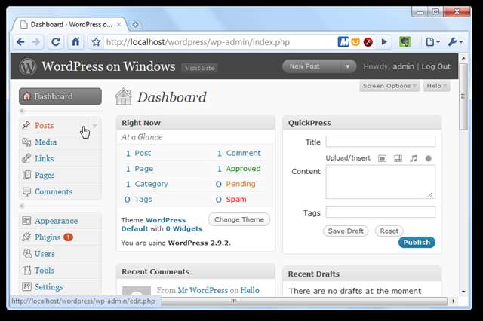Click the red circular extension icon
The width and height of the screenshot is (483, 321).
368,41
